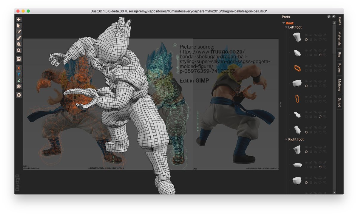This screenshot has height=215, width=358.
Task: Click dotted-circle rotation icon on second Right foot part
Action: [320, 167]
